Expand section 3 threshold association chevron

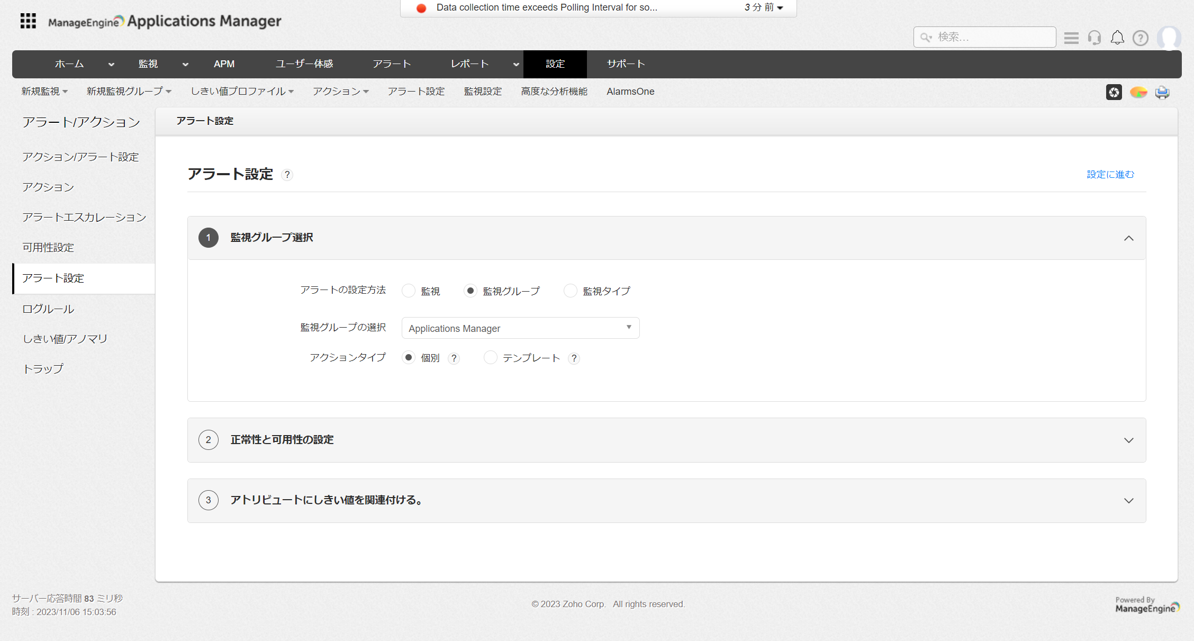click(x=1128, y=501)
